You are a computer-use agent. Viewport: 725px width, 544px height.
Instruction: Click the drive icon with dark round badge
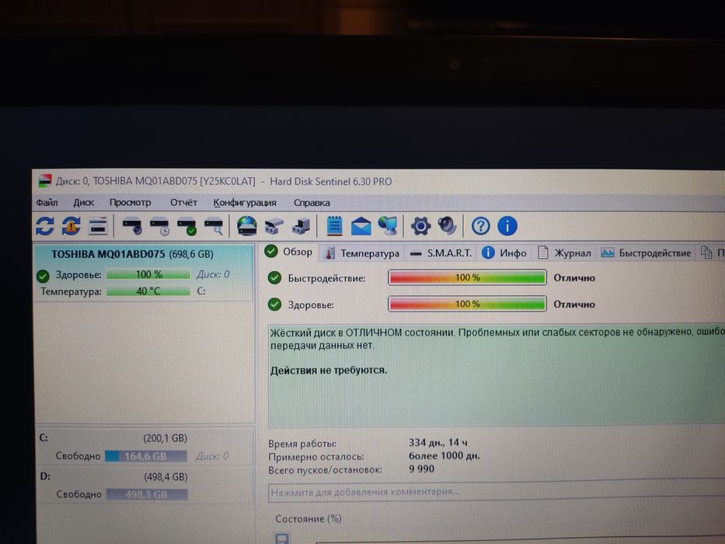(x=132, y=226)
